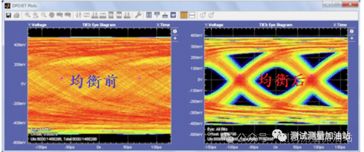Screen dimensions: 364x152
Task: Expand the plus button beside left eye diagram
Action: (x=175, y=38)
